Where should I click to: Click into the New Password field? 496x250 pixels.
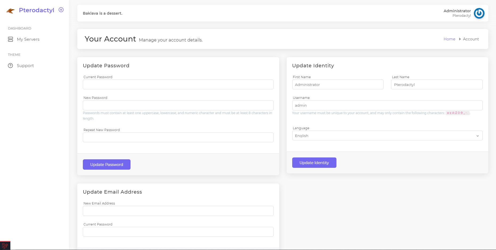(x=178, y=105)
